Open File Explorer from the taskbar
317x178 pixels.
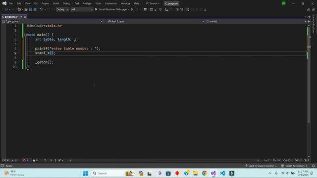195,173
